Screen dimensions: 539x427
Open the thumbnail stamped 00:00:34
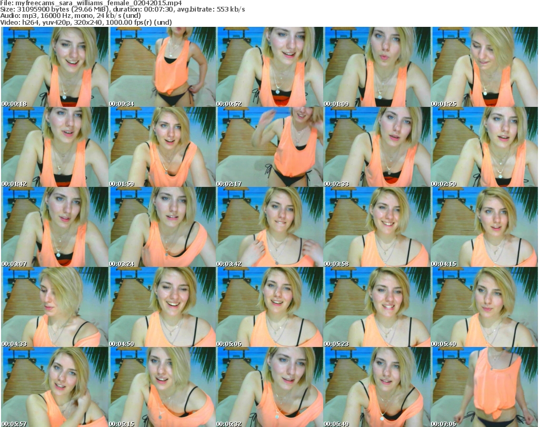[x=162, y=67]
